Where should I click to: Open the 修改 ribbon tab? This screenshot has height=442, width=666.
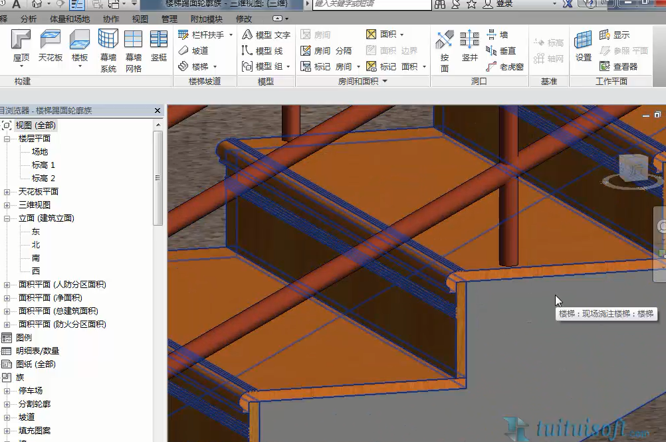pos(244,19)
